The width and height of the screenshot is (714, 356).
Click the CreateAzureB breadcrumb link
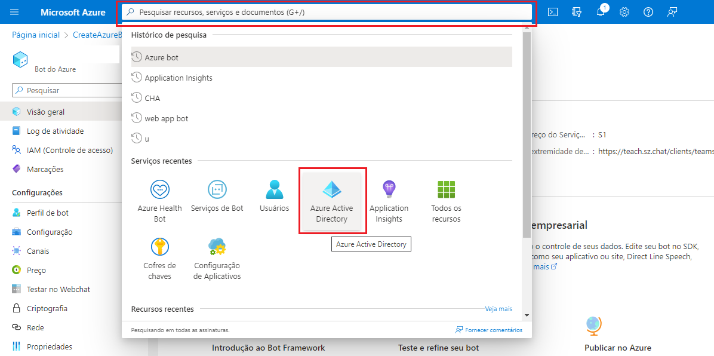pos(97,35)
